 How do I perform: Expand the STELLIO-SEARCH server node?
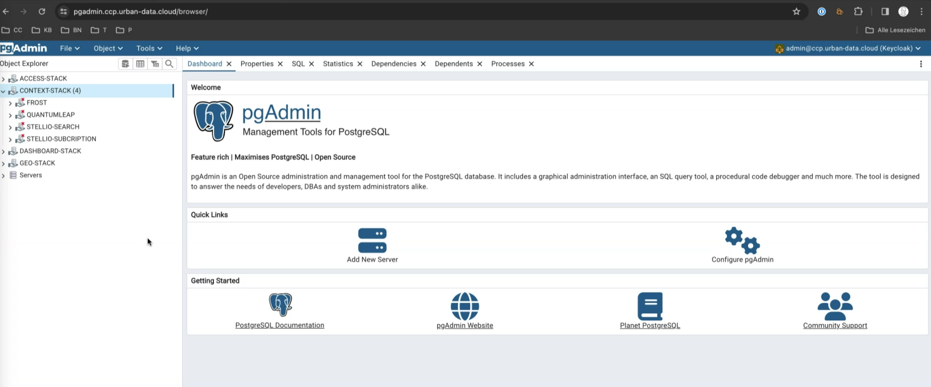pyautogui.click(x=10, y=127)
